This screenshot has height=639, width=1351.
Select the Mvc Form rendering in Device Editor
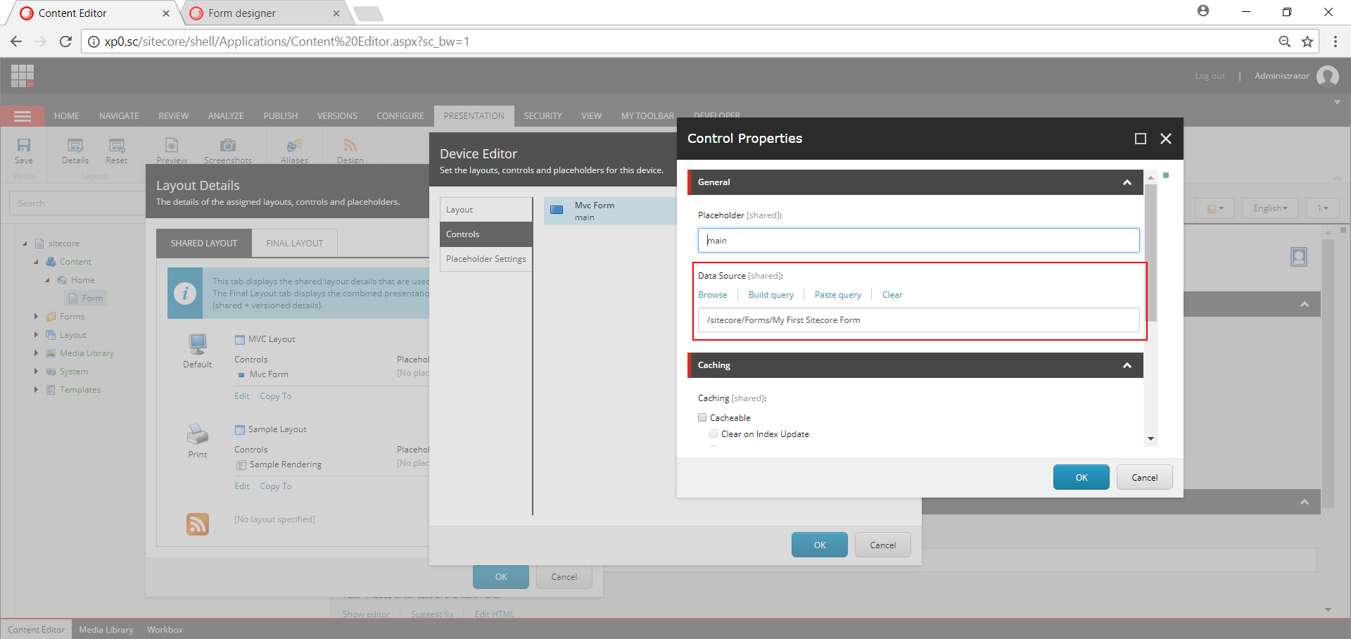click(610, 211)
